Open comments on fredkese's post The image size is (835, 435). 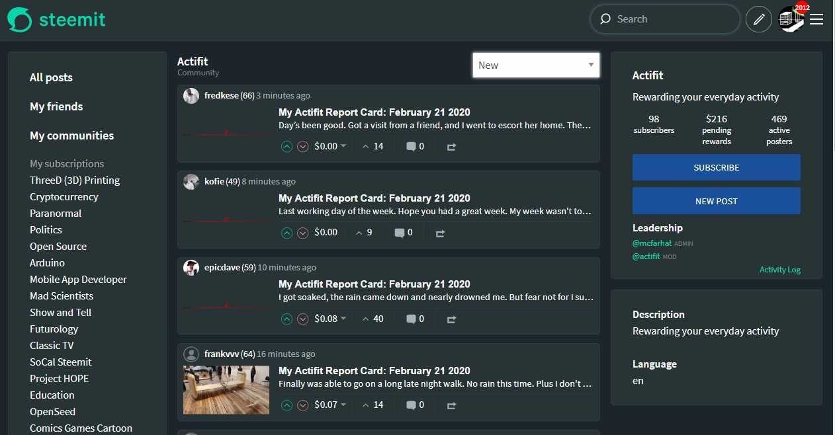click(415, 147)
